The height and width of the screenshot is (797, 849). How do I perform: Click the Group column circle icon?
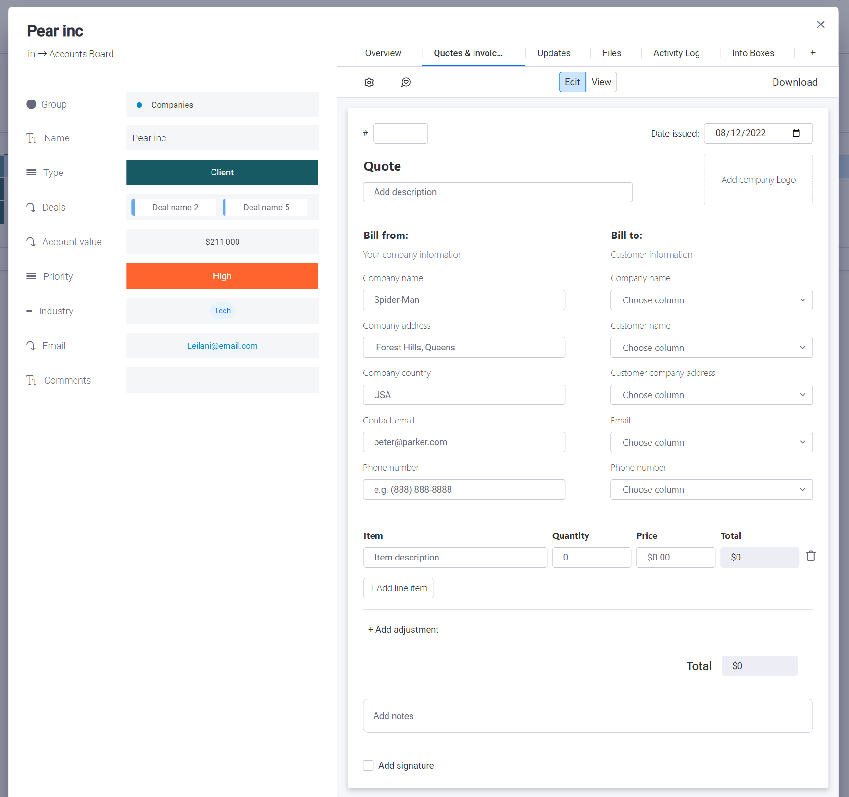click(x=31, y=104)
